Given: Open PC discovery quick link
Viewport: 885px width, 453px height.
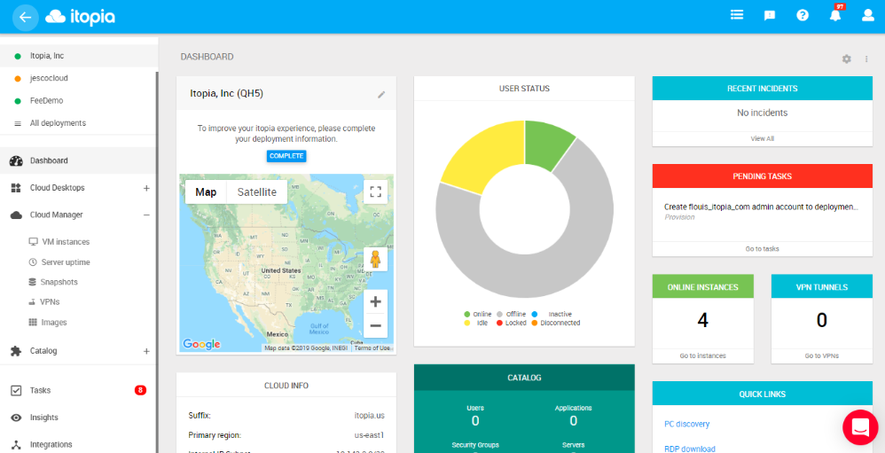Looking at the screenshot, I should click(687, 424).
